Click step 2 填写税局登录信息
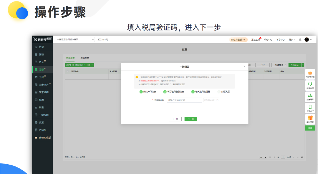This screenshot has height=174, width=318. [x=174, y=92]
